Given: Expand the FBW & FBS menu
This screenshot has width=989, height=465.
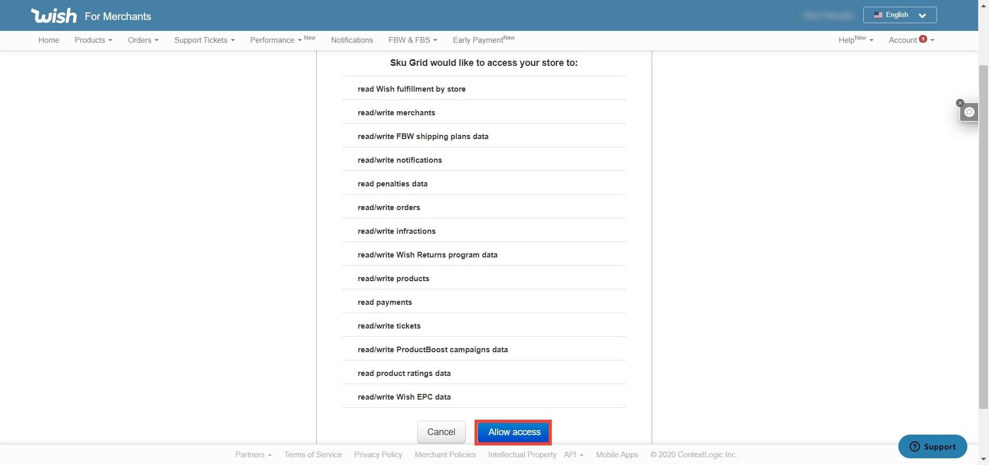Looking at the screenshot, I should [413, 40].
